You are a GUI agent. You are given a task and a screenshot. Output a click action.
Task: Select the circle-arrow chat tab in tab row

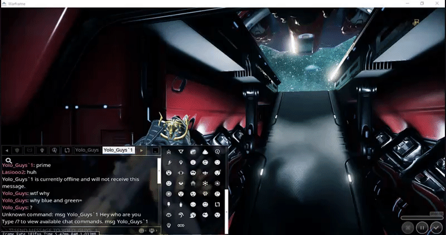[x=54, y=150]
